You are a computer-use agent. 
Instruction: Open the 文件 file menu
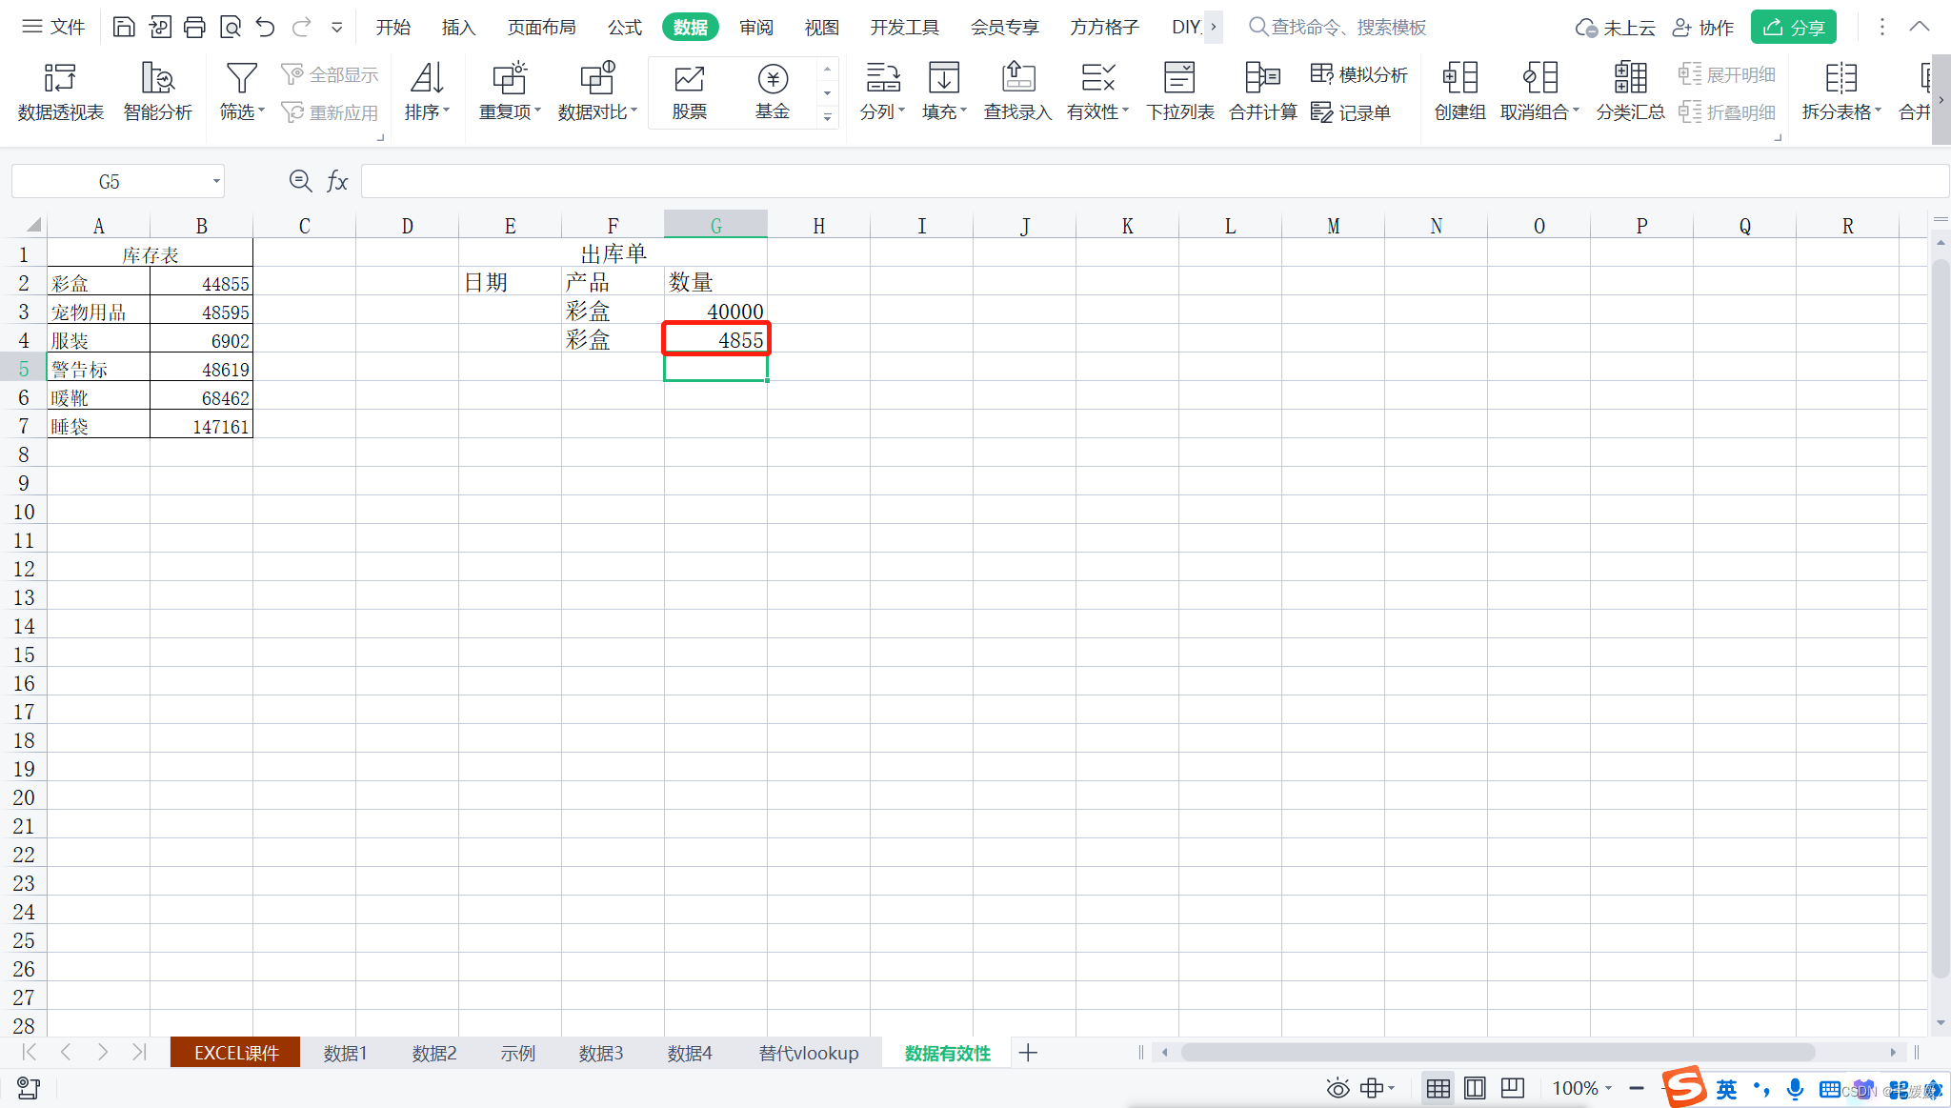[54, 27]
